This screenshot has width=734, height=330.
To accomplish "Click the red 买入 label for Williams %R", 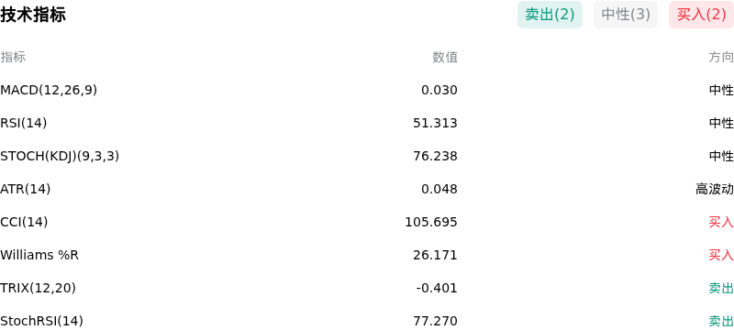I will pyautogui.click(x=721, y=255).
